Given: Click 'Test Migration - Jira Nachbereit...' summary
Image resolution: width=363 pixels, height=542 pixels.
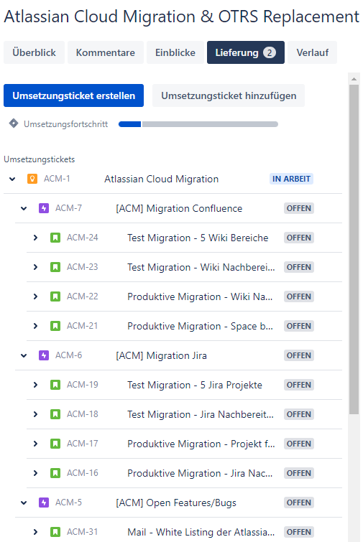Looking at the screenshot, I should [x=201, y=414].
